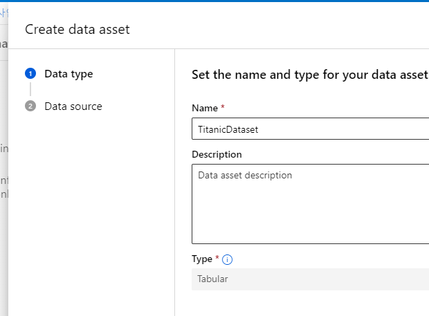Click the step 1 number circle
This screenshot has width=429, height=316.
[30, 73]
